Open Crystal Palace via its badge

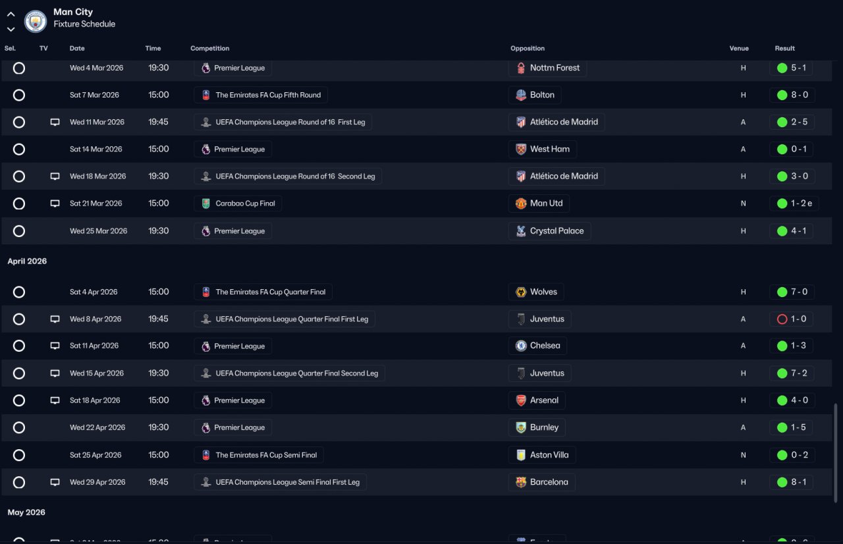click(x=521, y=231)
